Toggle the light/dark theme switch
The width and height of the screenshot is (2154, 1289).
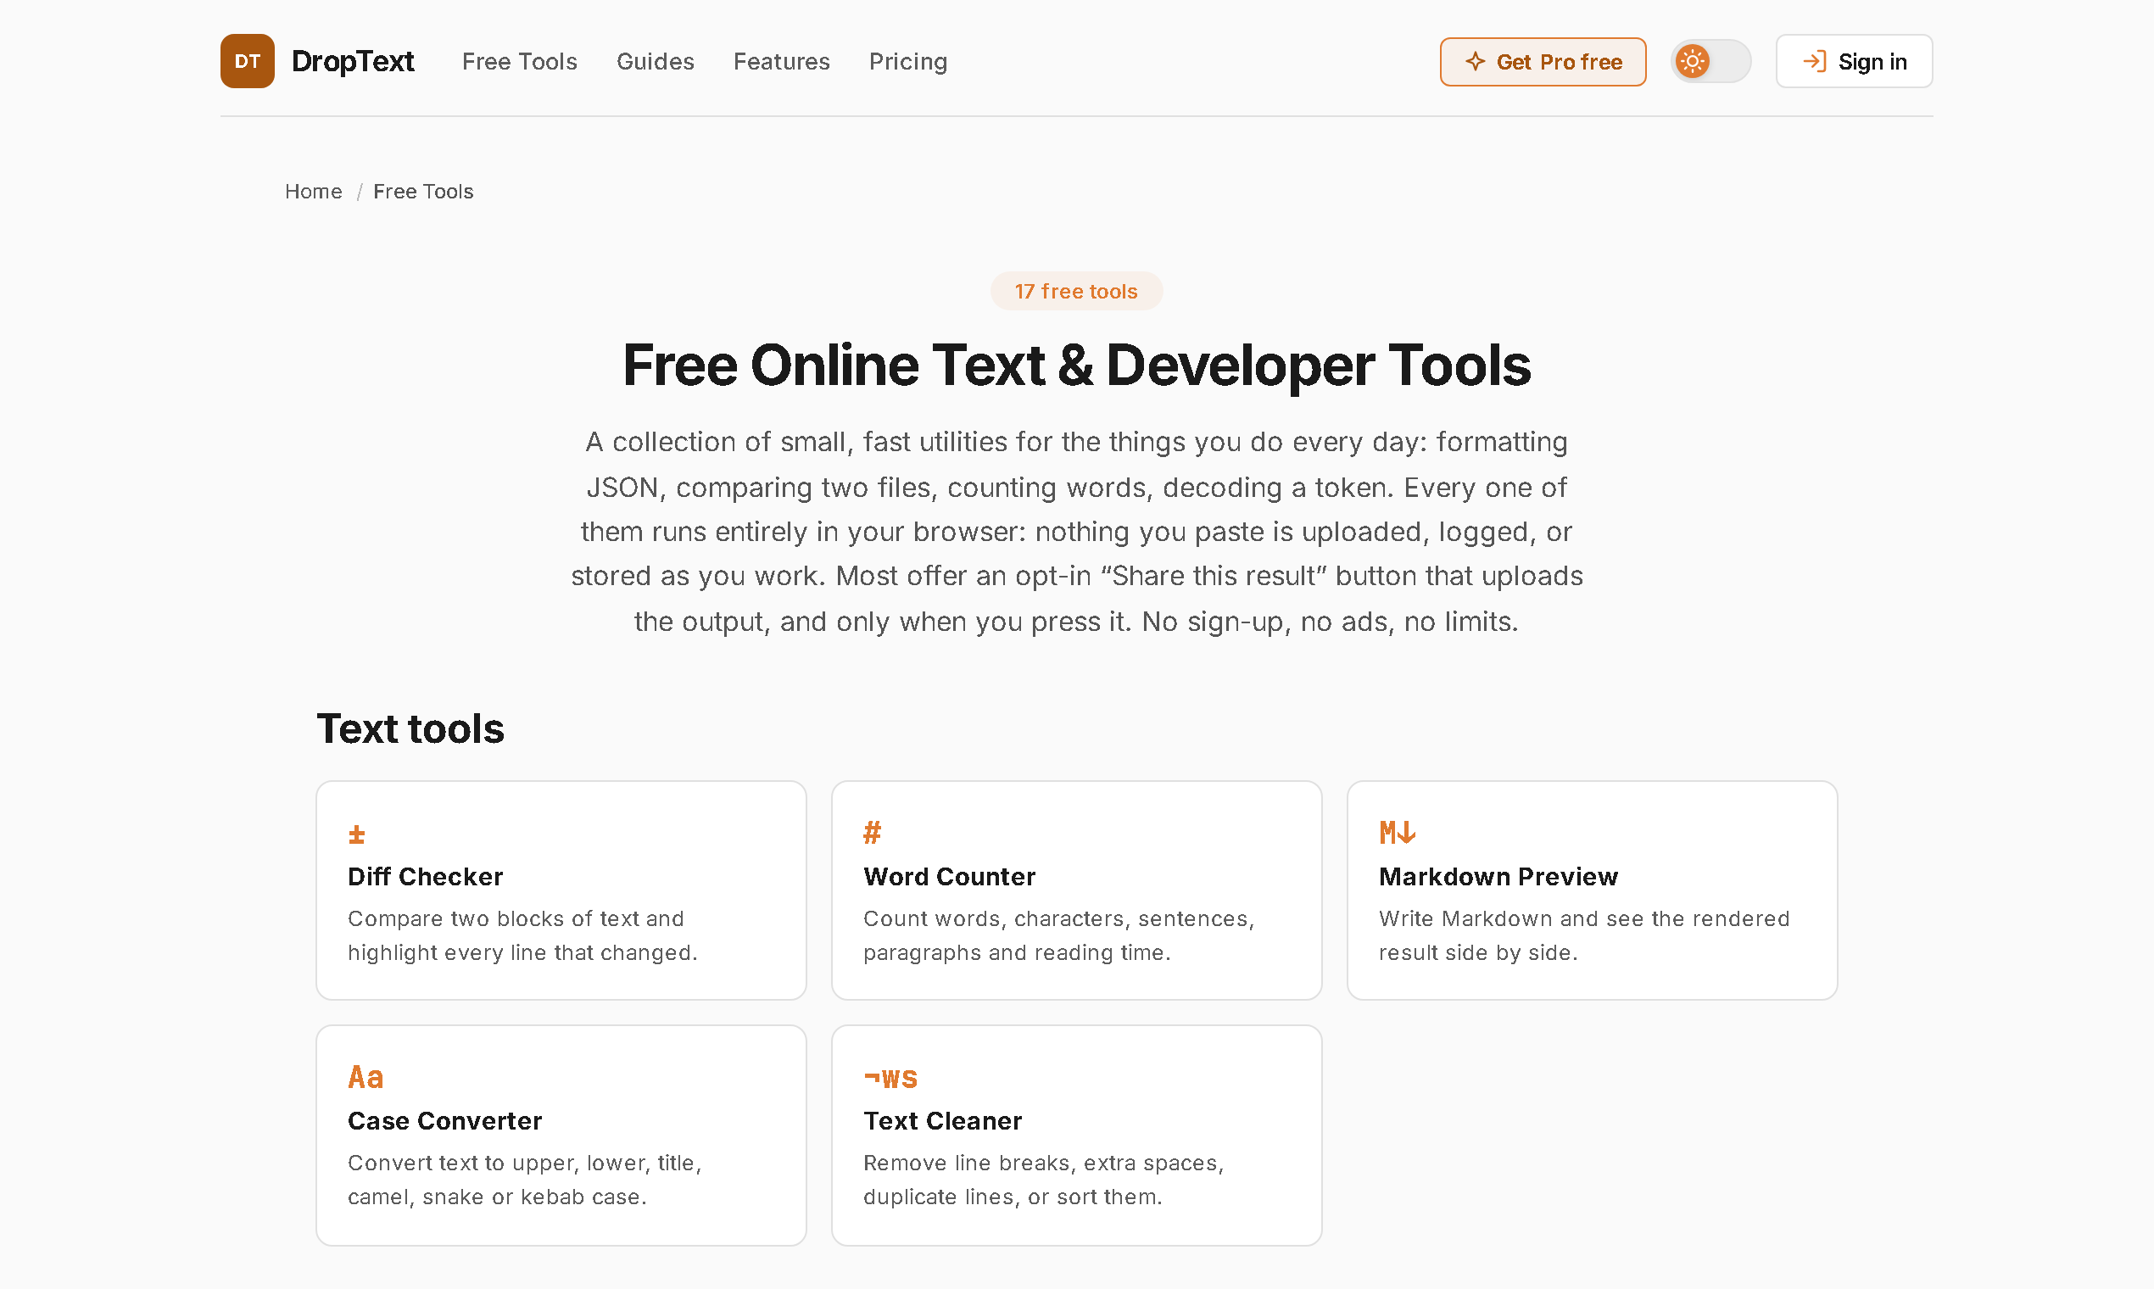pos(1710,62)
